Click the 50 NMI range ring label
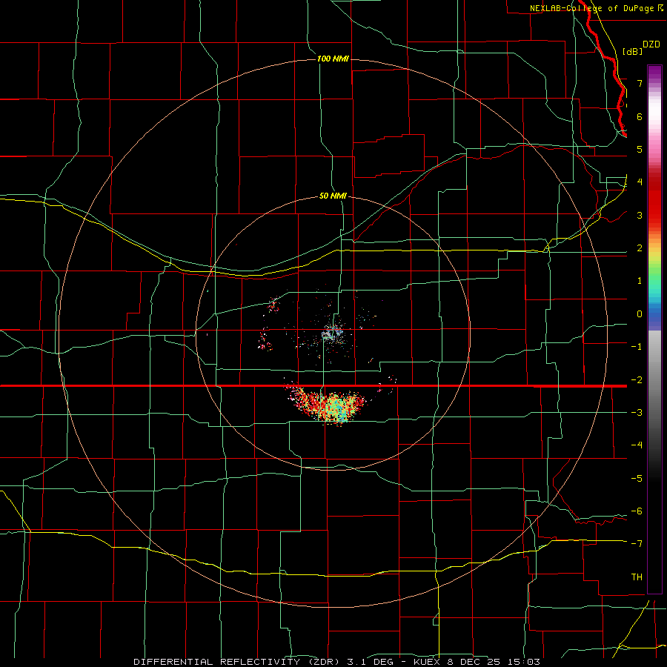667x667 pixels. (x=333, y=196)
